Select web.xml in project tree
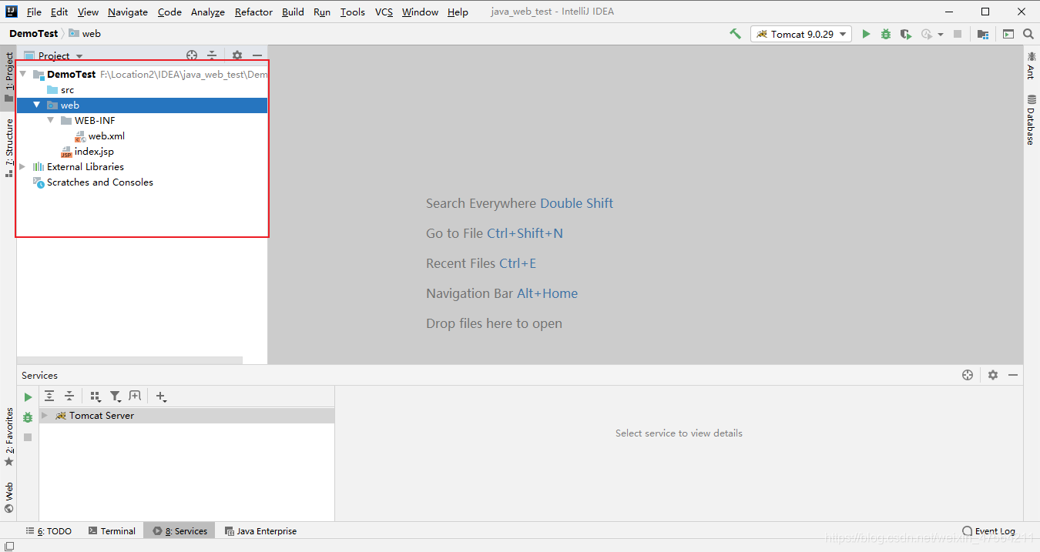Image resolution: width=1040 pixels, height=552 pixels. click(x=106, y=136)
